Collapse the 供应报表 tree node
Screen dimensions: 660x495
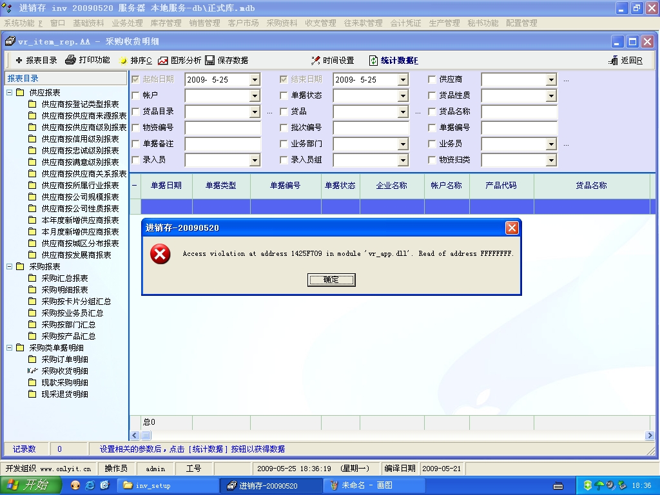[x=10, y=93]
